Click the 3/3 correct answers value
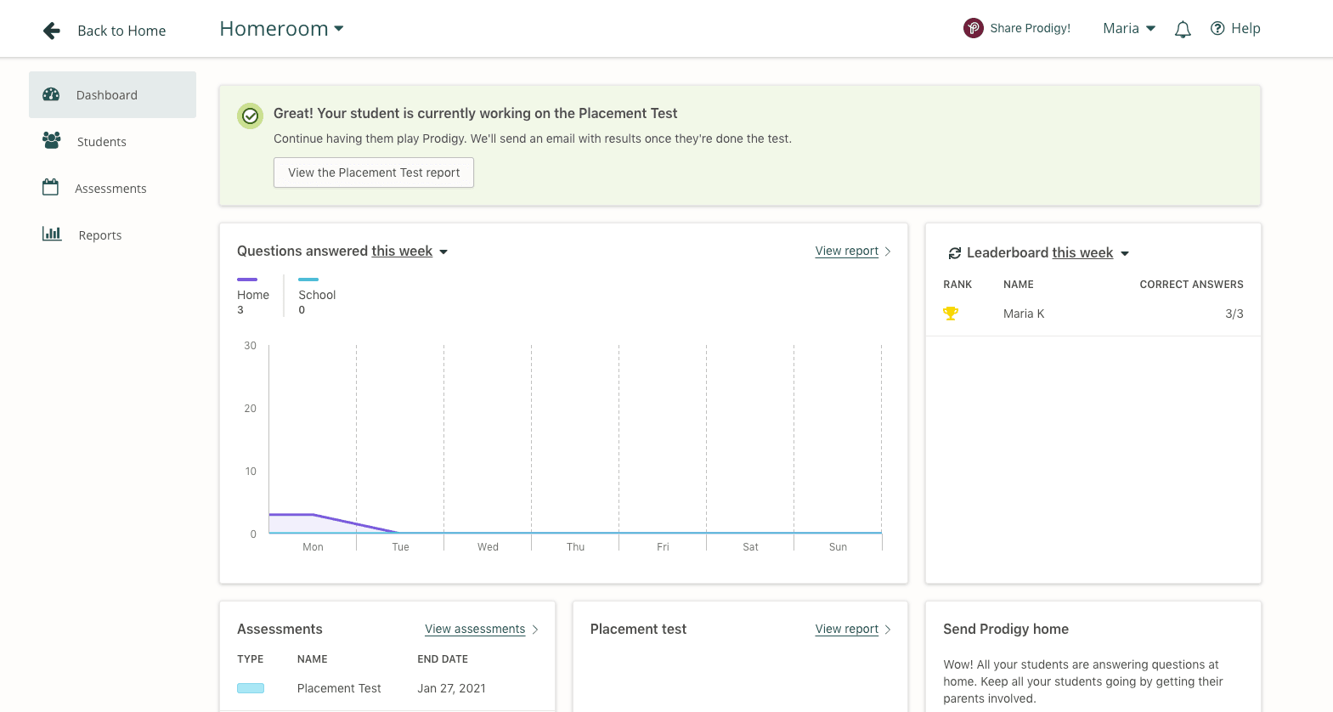Viewport: 1333px width, 712px height. [1234, 314]
